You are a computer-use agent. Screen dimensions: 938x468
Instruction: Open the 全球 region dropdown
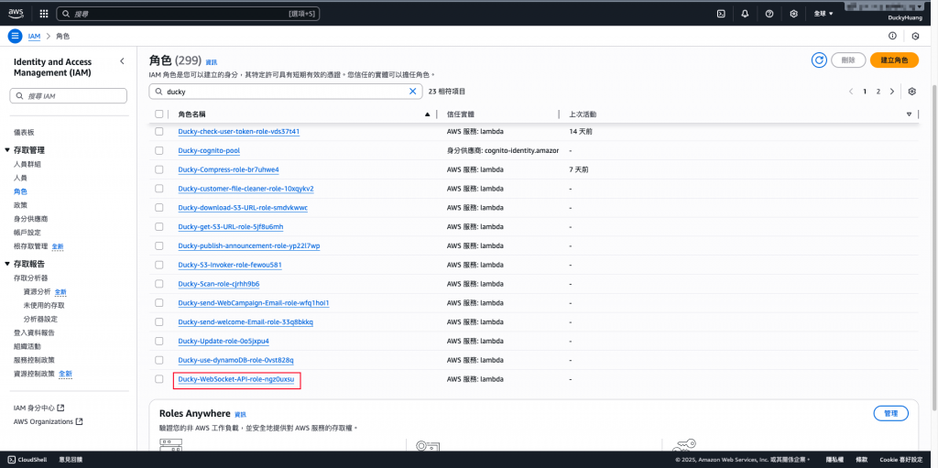(823, 13)
